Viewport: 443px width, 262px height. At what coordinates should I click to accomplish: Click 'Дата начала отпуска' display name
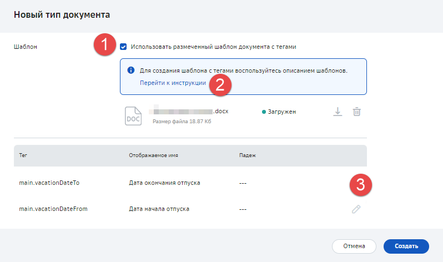tap(159, 209)
